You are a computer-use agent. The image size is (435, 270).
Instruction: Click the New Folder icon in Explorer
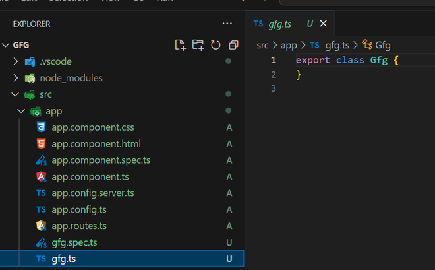click(198, 45)
